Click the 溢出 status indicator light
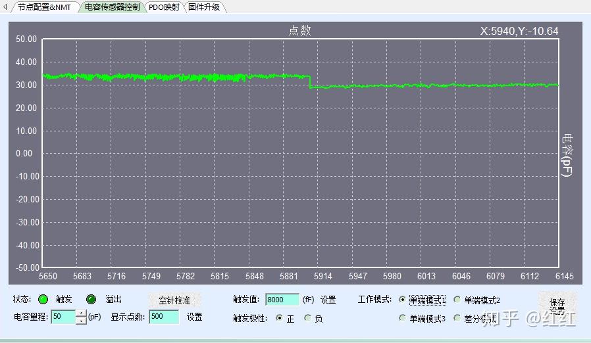Screen dimensions: 591x343 click(91, 300)
